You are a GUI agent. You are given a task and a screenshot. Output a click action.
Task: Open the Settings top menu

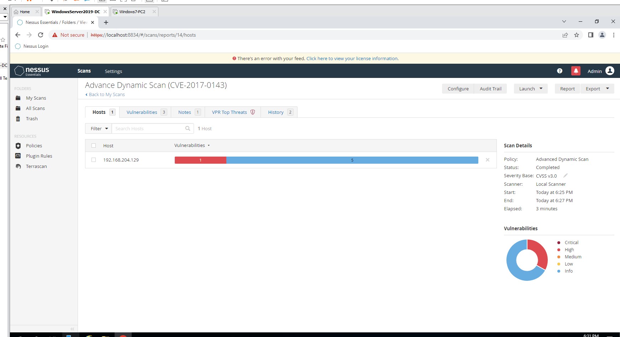click(113, 71)
